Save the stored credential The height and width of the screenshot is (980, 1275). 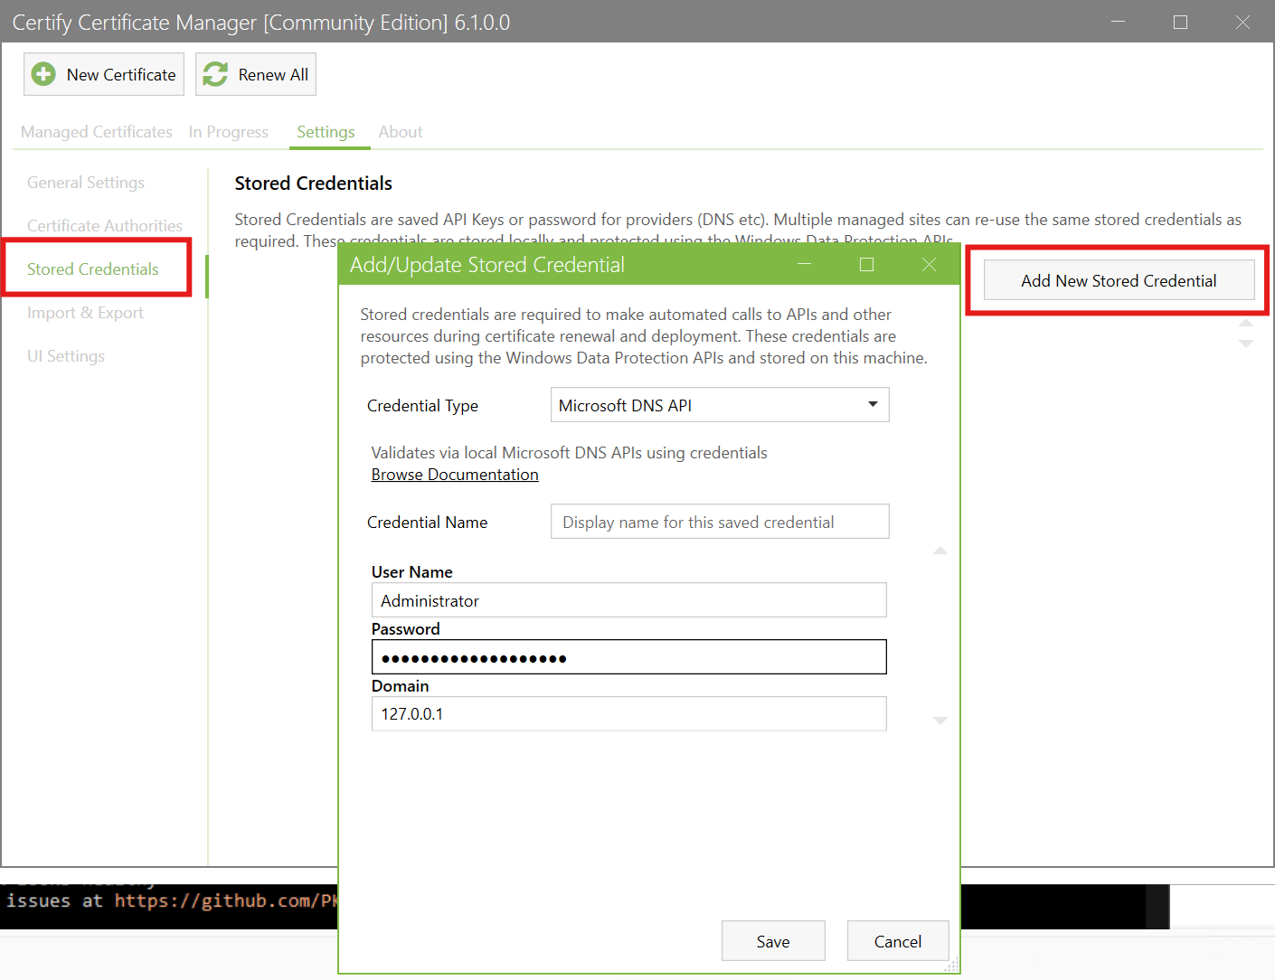[773, 941]
